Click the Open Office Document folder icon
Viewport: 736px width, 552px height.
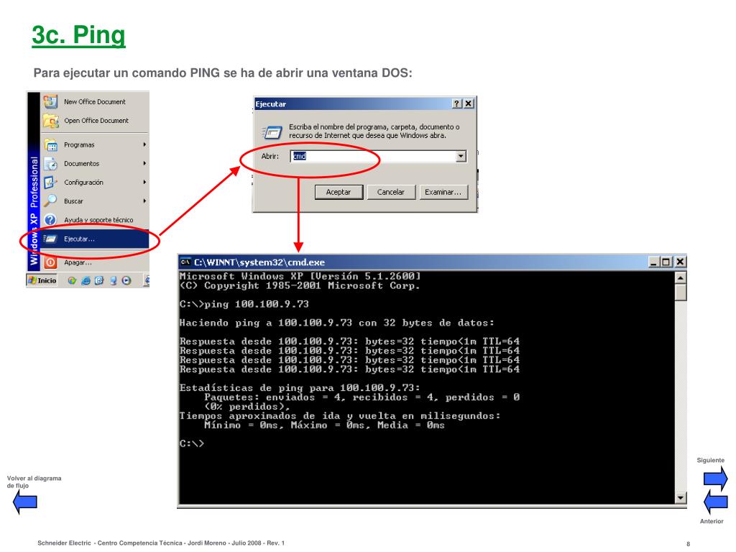coord(51,121)
